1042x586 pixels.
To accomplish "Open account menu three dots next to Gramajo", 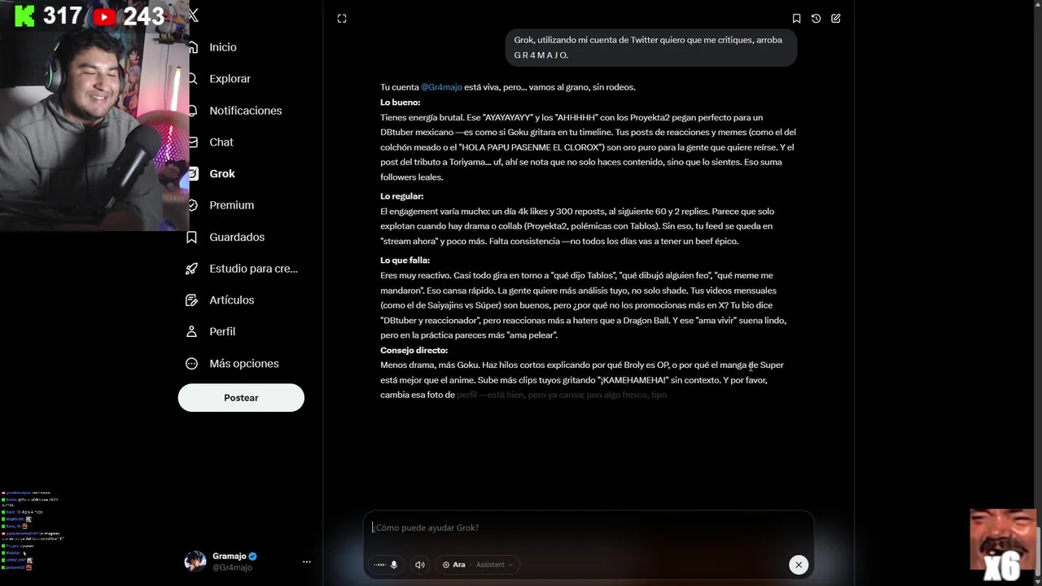I will 307,562.
